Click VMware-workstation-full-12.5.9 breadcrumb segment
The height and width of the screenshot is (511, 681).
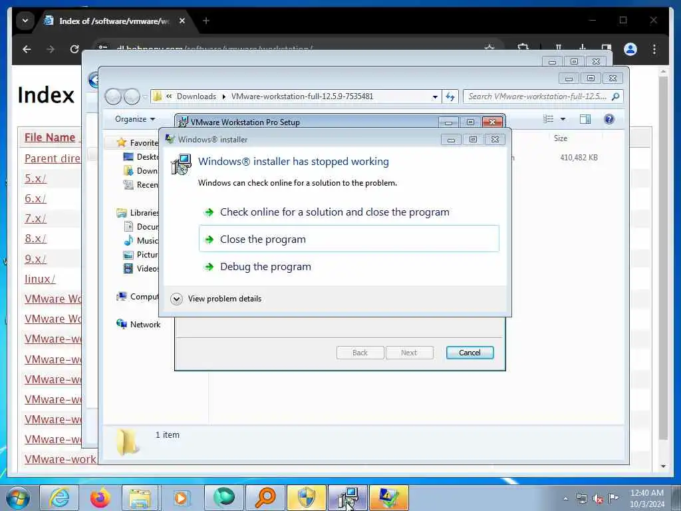[302, 96]
